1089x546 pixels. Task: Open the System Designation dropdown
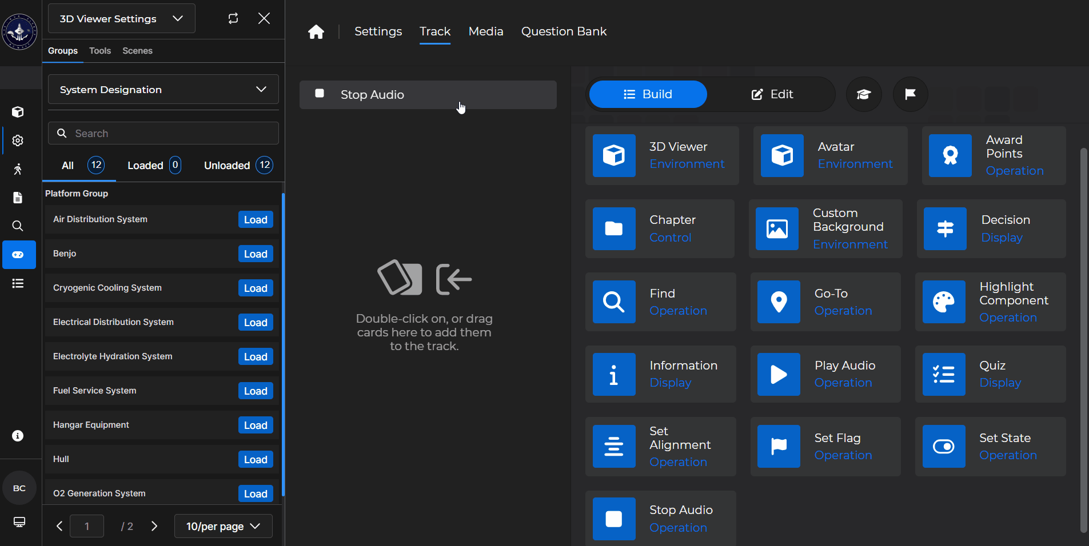click(x=163, y=90)
